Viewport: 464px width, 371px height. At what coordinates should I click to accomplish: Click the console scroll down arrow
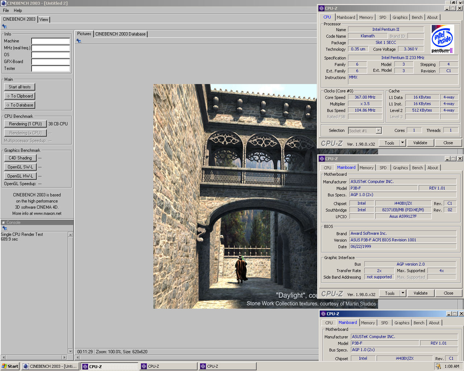71,351
